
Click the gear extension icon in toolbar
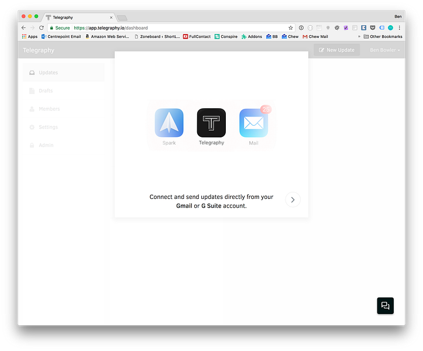[337, 27]
